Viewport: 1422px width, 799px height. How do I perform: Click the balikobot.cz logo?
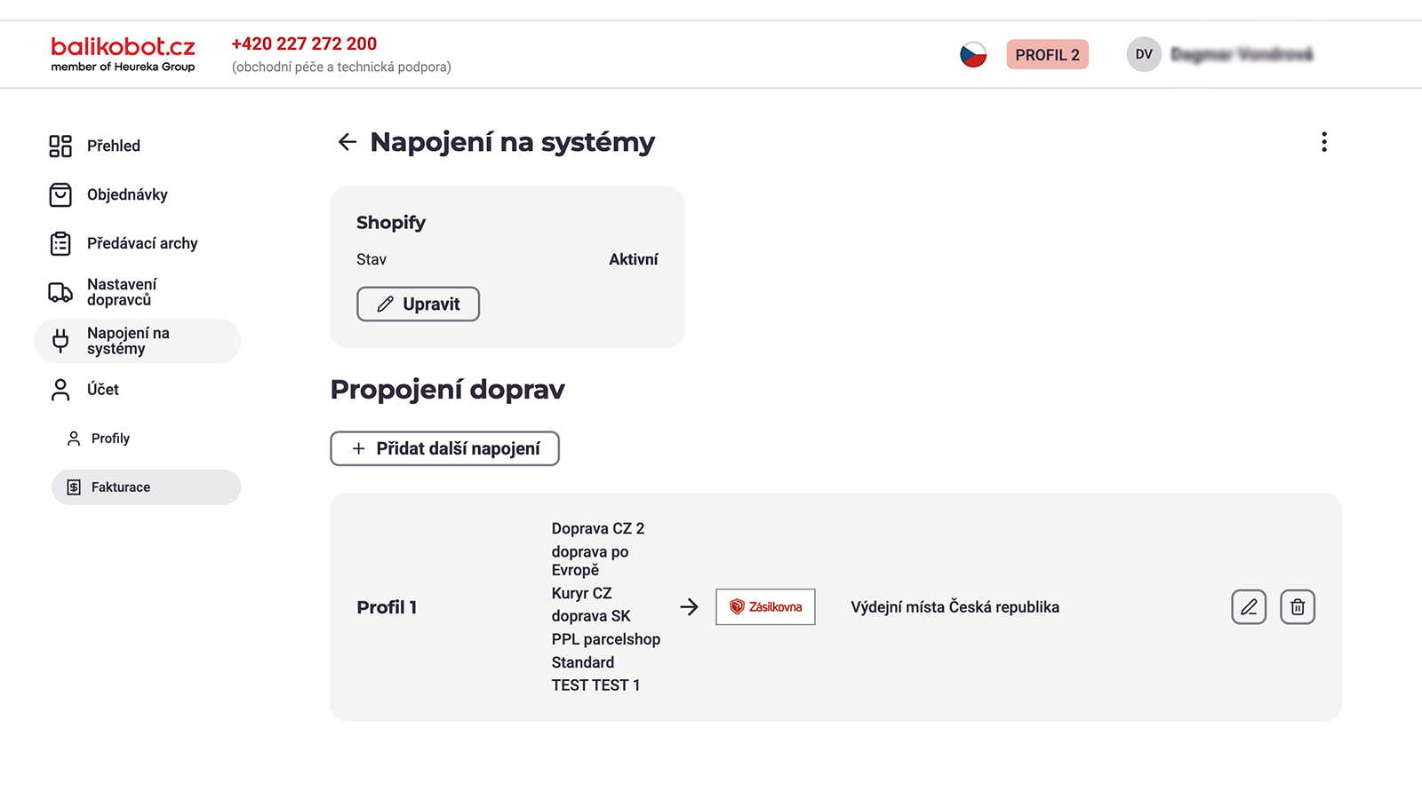(x=123, y=53)
